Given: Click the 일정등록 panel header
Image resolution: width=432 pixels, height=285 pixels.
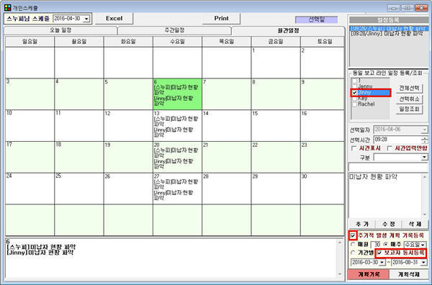Looking at the screenshot, I should tap(389, 20).
